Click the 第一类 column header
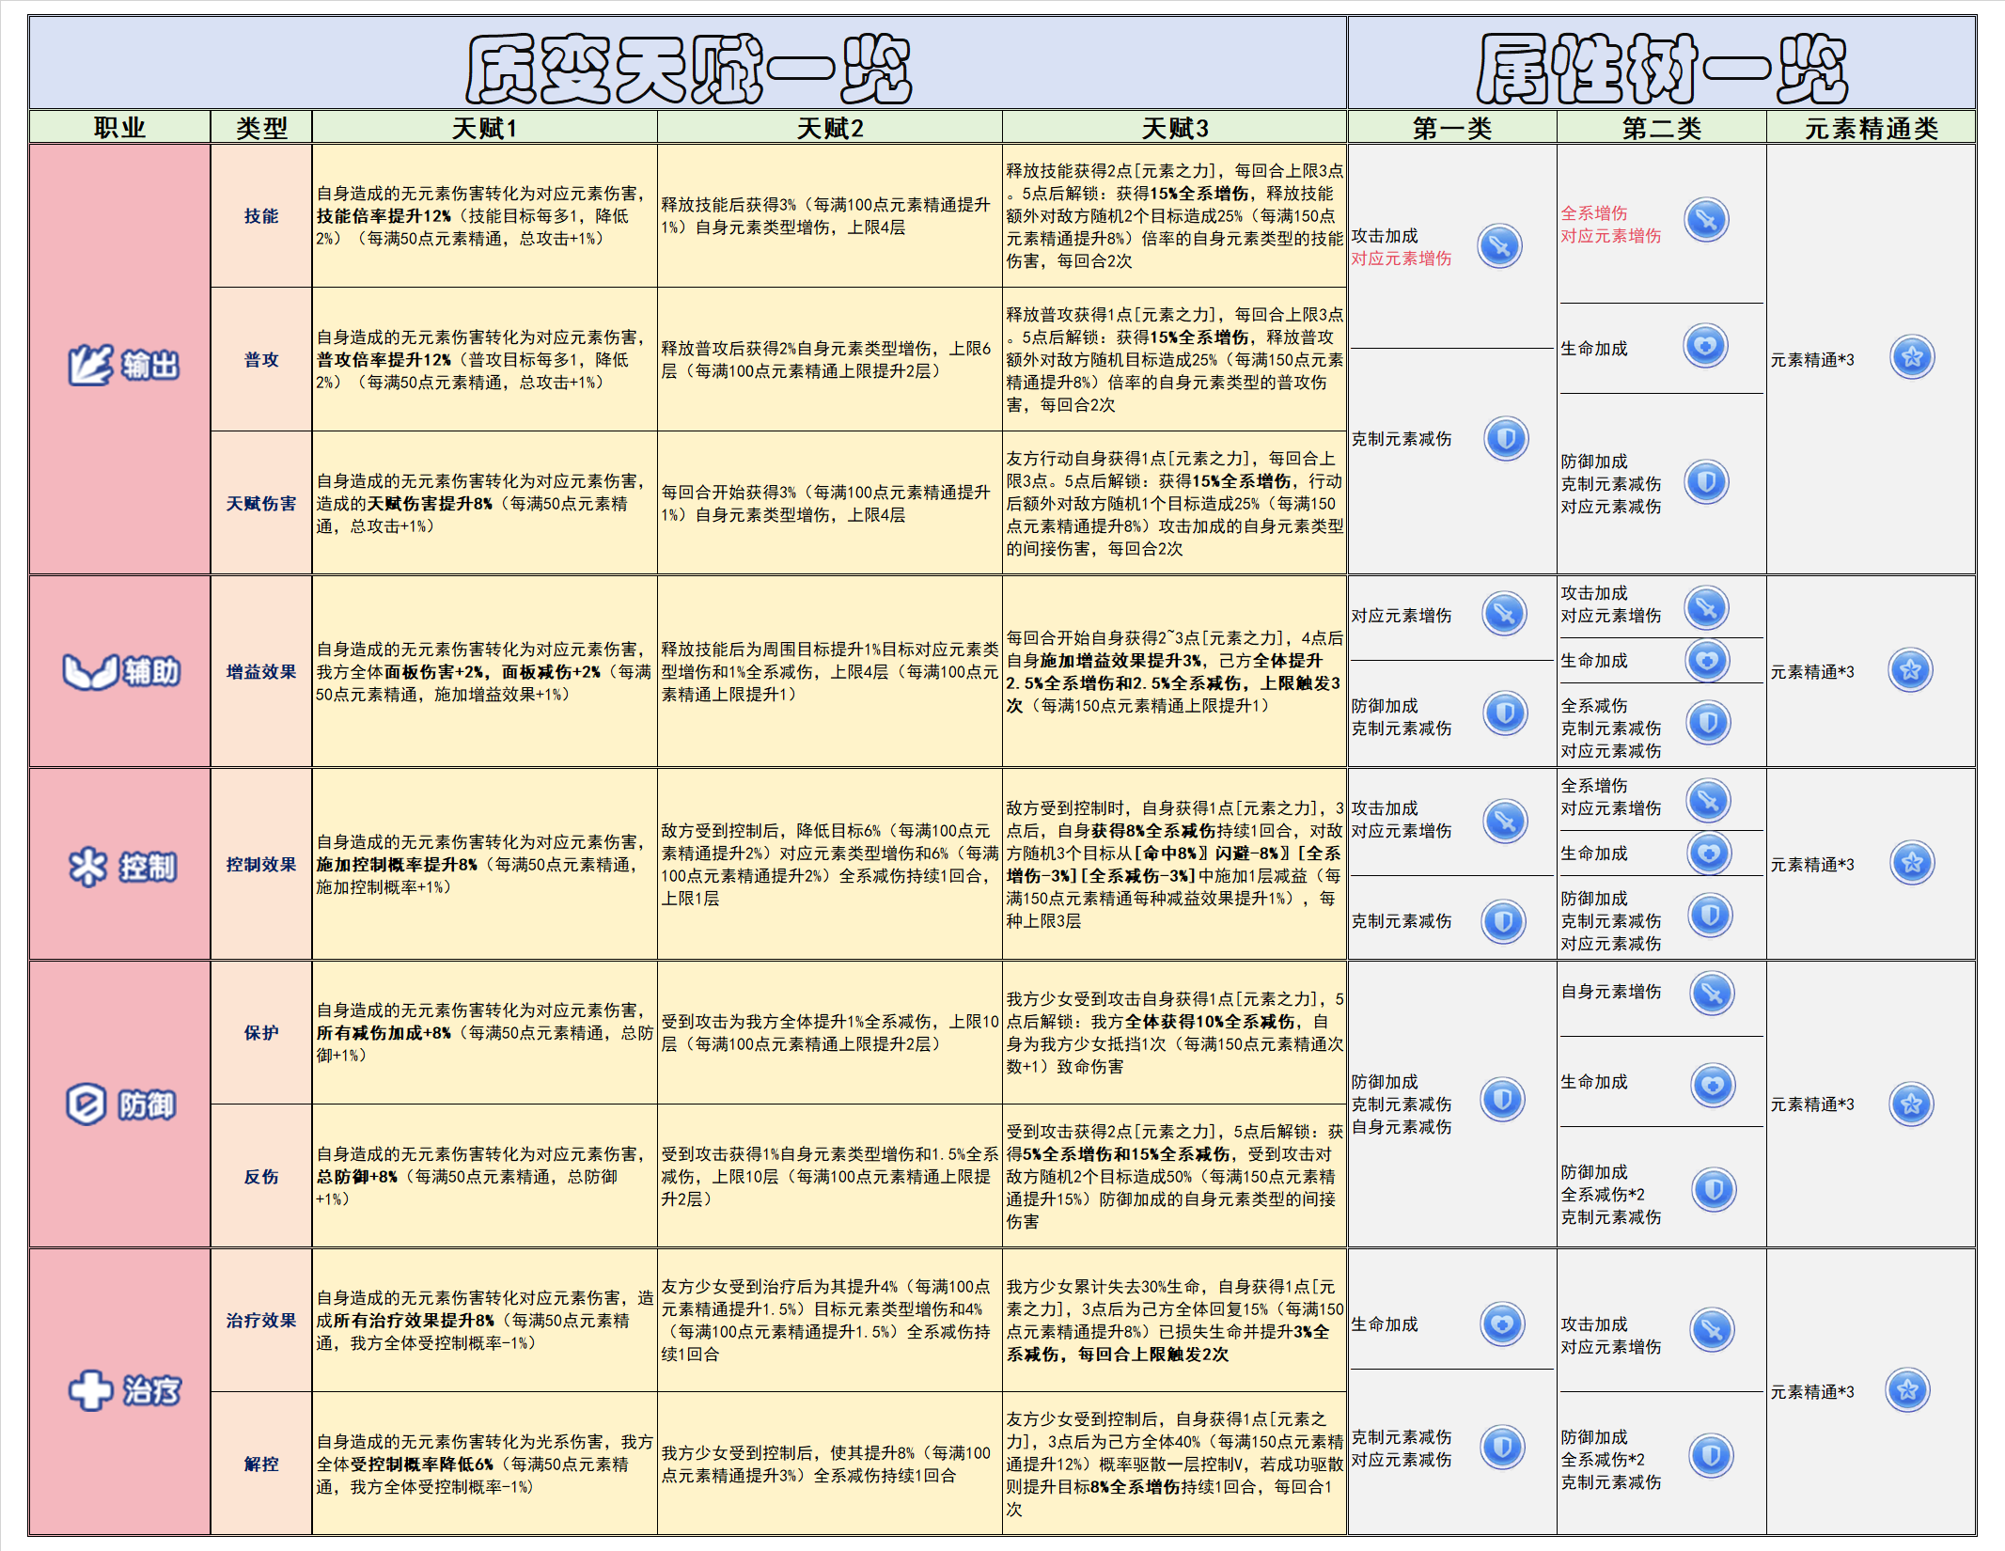 tap(1452, 128)
